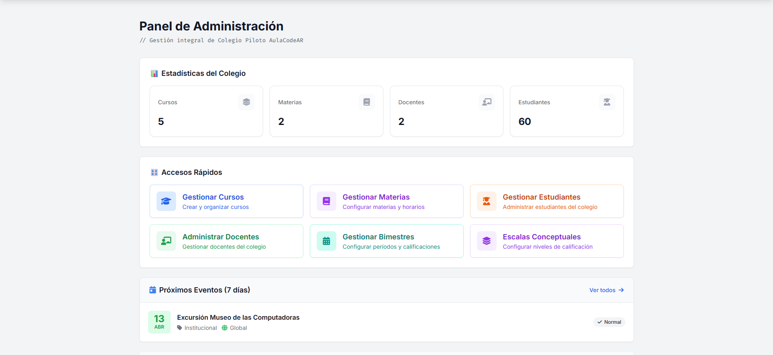The width and height of the screenshot is (773, 355).
Task: Click the orange student icon for Gestionar Estudiantes
Action: 487,201
